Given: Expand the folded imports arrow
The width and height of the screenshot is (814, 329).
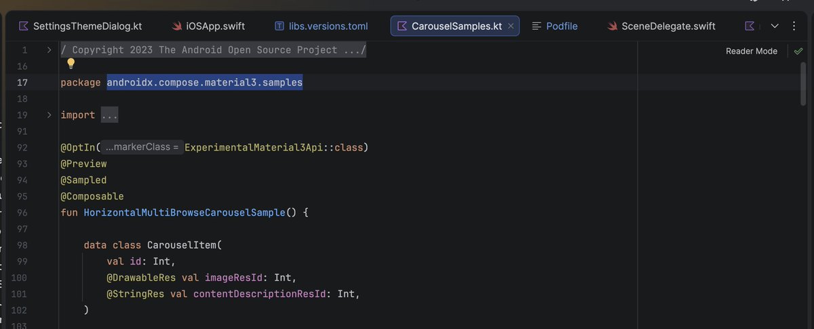Looking at the screenshot, I should [x=49, y=115].
